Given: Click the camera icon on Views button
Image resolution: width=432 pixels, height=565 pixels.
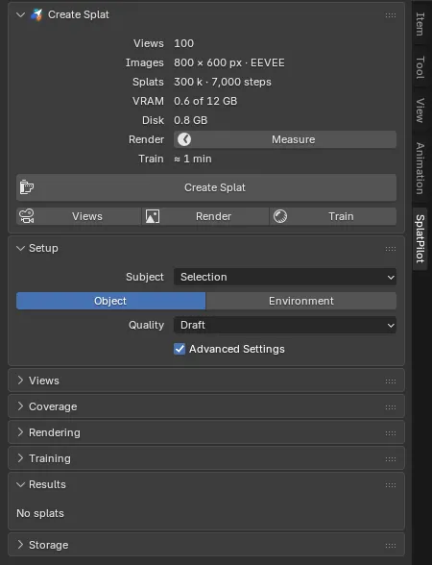Looking at the screenshot, I should (27, 216).
